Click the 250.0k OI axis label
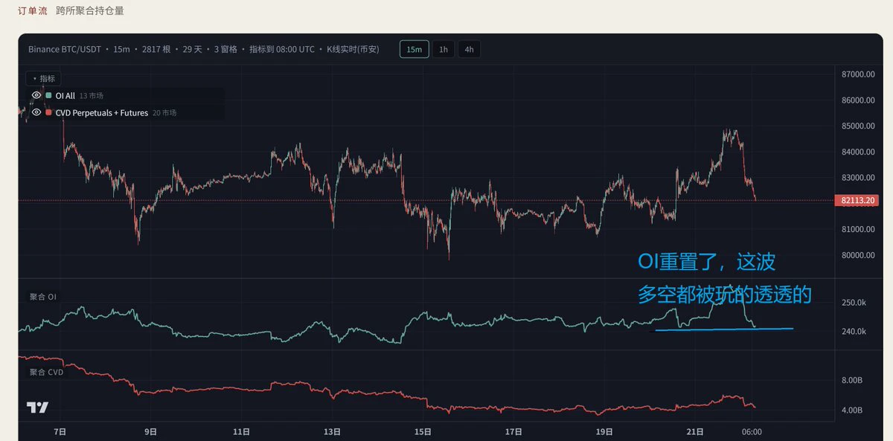893x441 pixels. 854,303
